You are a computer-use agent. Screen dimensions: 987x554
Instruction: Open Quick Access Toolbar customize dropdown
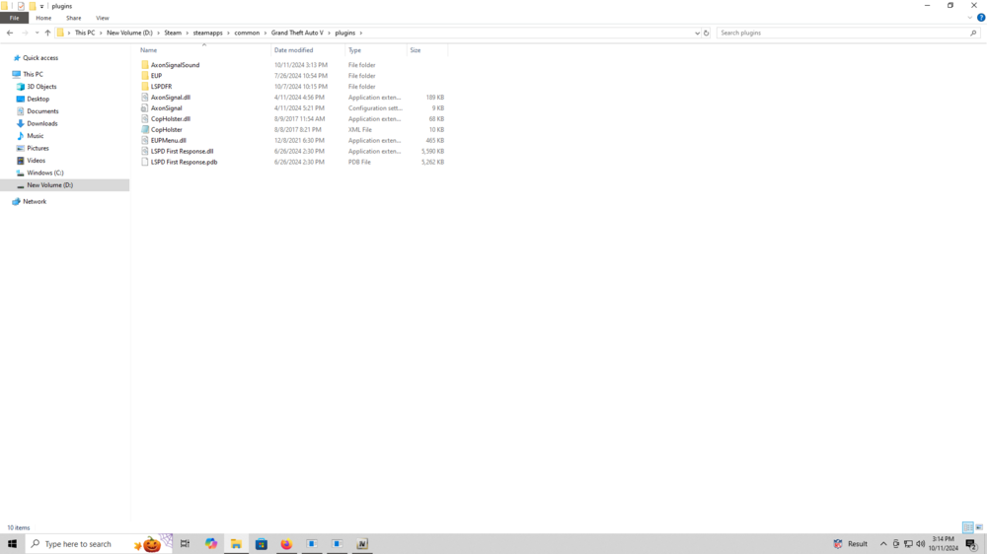[x=41, y=6]
